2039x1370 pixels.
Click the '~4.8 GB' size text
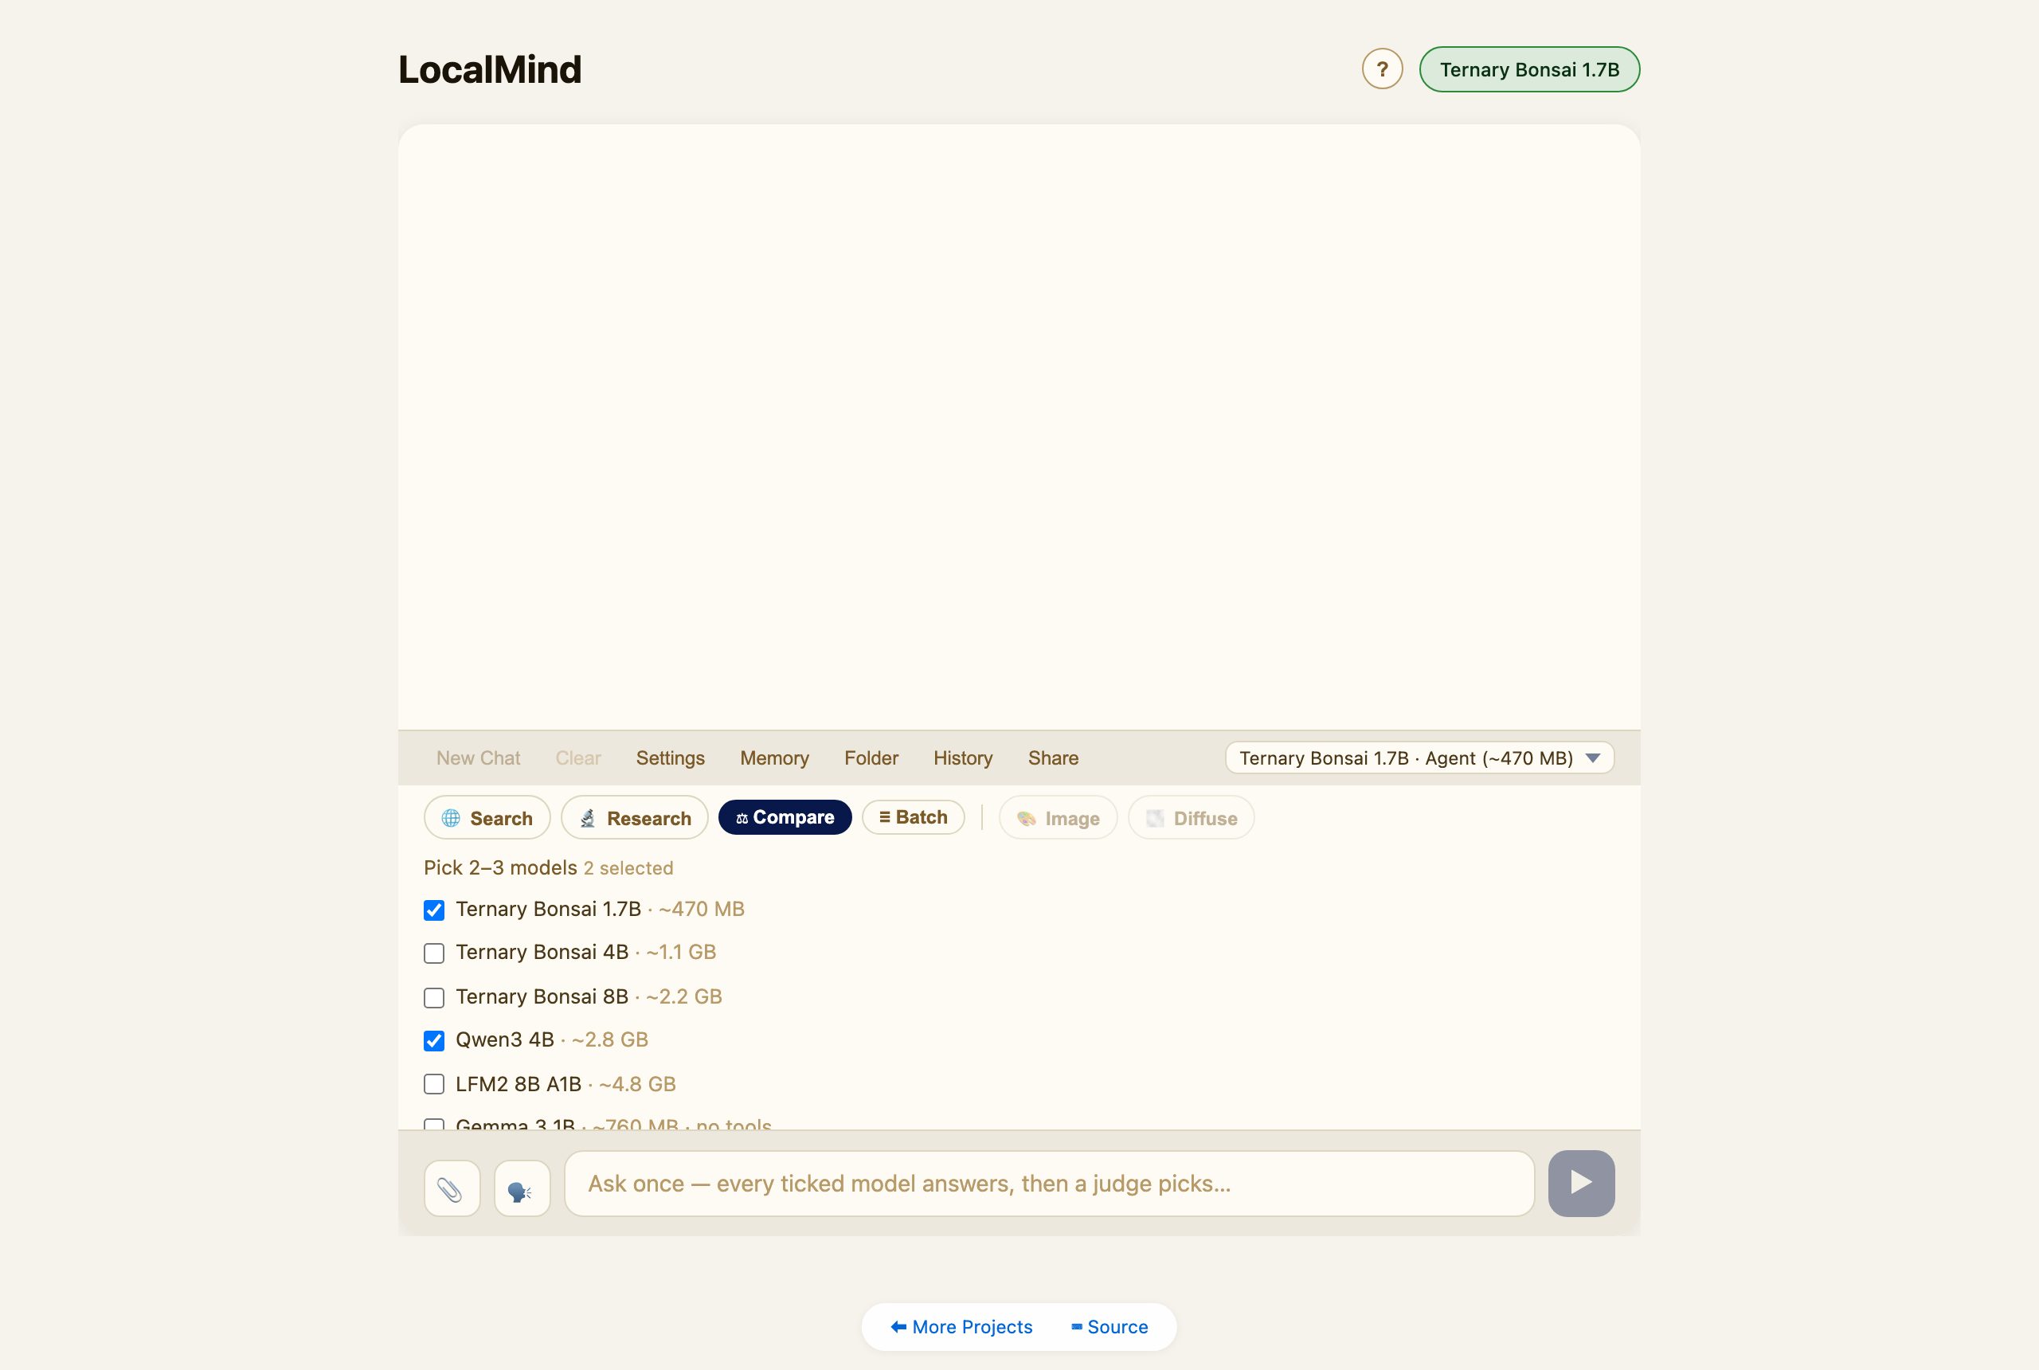pyautogui.click(x=638, y=1083)
